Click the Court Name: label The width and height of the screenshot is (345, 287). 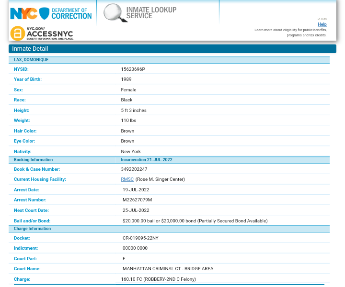pyautogui.click(x=27, y=269)
